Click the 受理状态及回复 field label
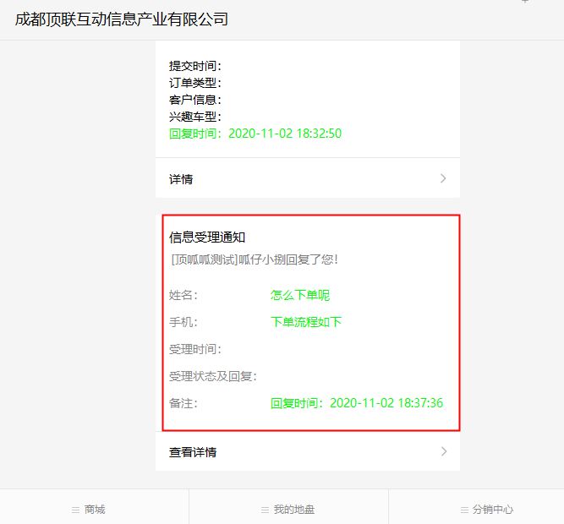564x524 pixels. click(213, 376)
